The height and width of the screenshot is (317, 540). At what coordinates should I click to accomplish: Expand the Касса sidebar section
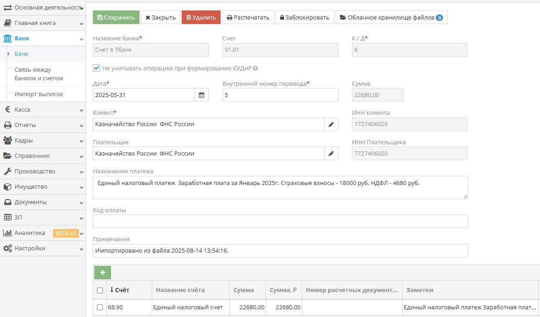(x=43, y=110)
